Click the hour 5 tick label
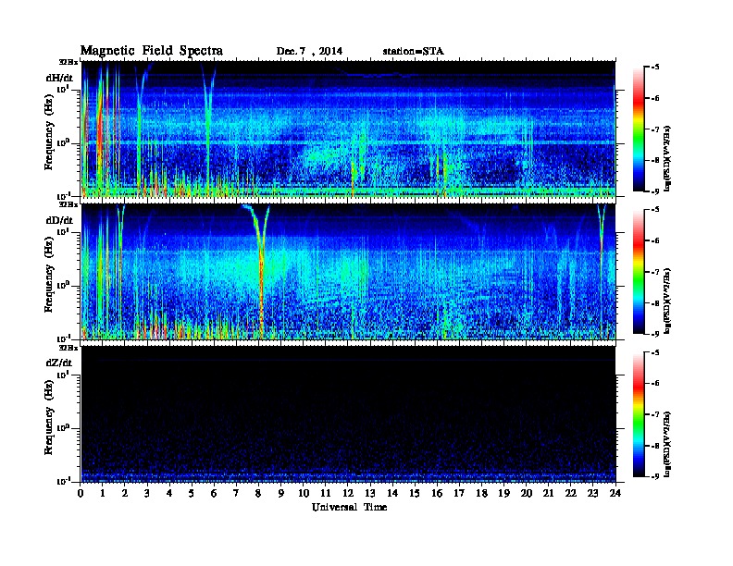The height and width of the screenshot is (566, 733). (192, 493)
